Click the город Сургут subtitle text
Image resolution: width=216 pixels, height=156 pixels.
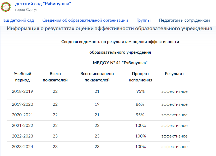click(x=26, y=10)
